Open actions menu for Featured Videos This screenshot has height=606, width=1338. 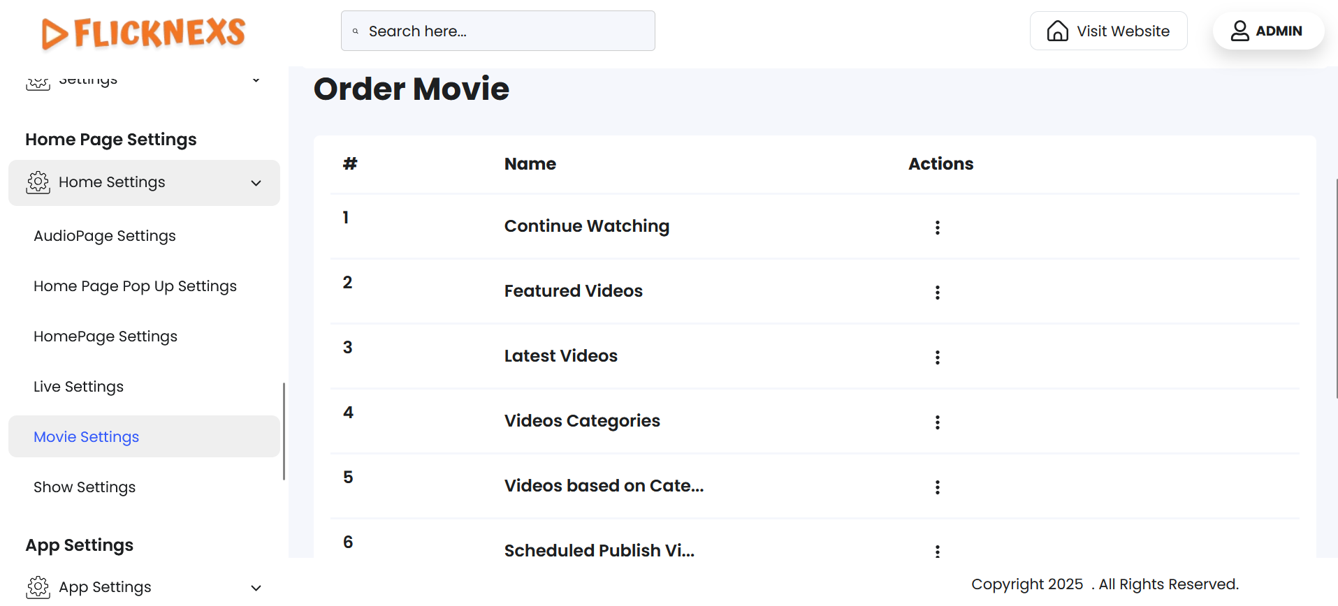coord(937,293)
